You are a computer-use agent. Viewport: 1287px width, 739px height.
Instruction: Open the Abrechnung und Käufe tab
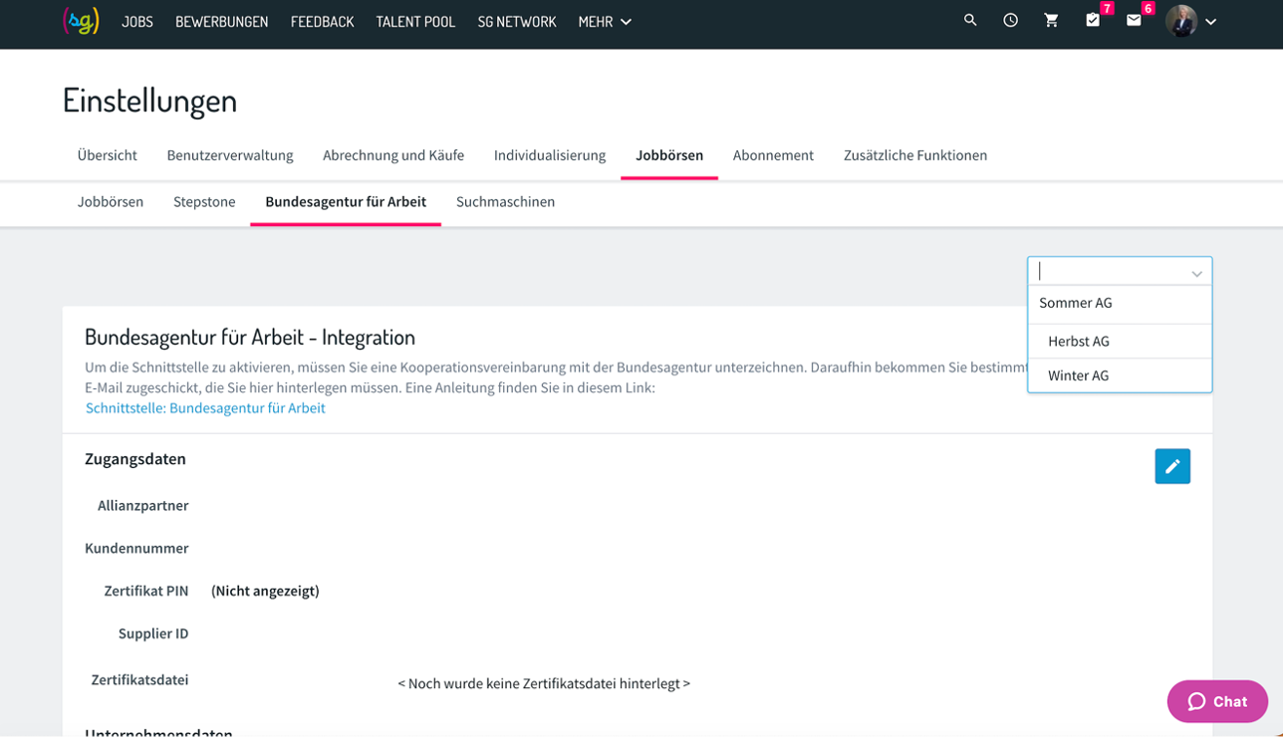coord(393,155)
